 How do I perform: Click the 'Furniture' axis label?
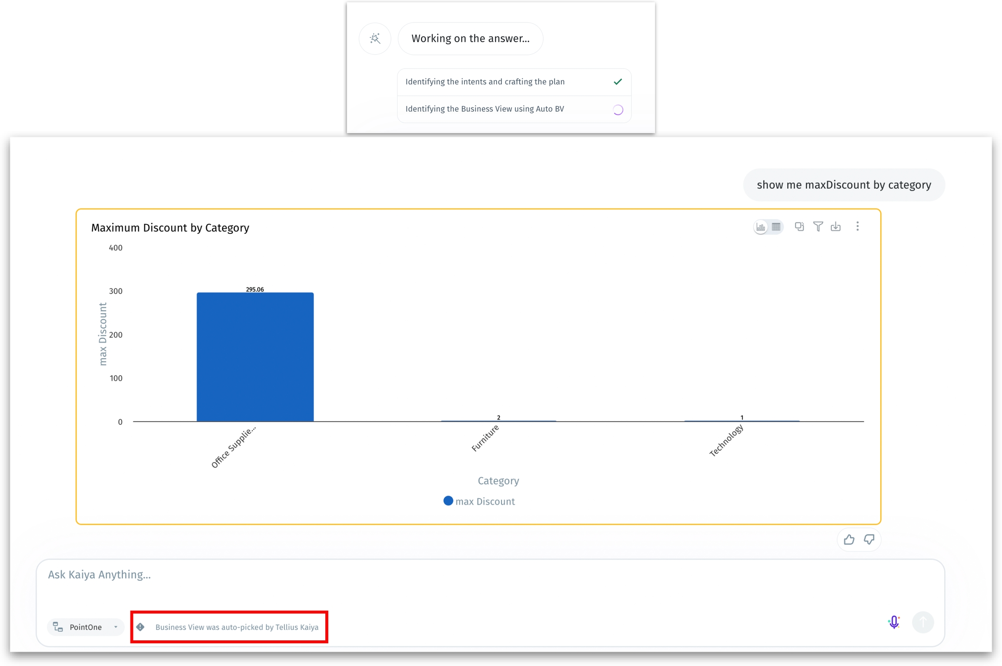[485, 438]
